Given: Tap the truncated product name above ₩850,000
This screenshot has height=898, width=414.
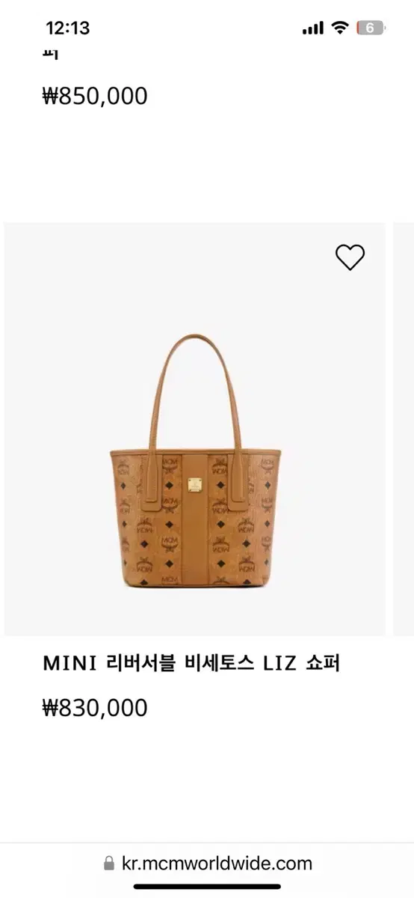Looking at the screenshot, I should click(x=52, y=54).
